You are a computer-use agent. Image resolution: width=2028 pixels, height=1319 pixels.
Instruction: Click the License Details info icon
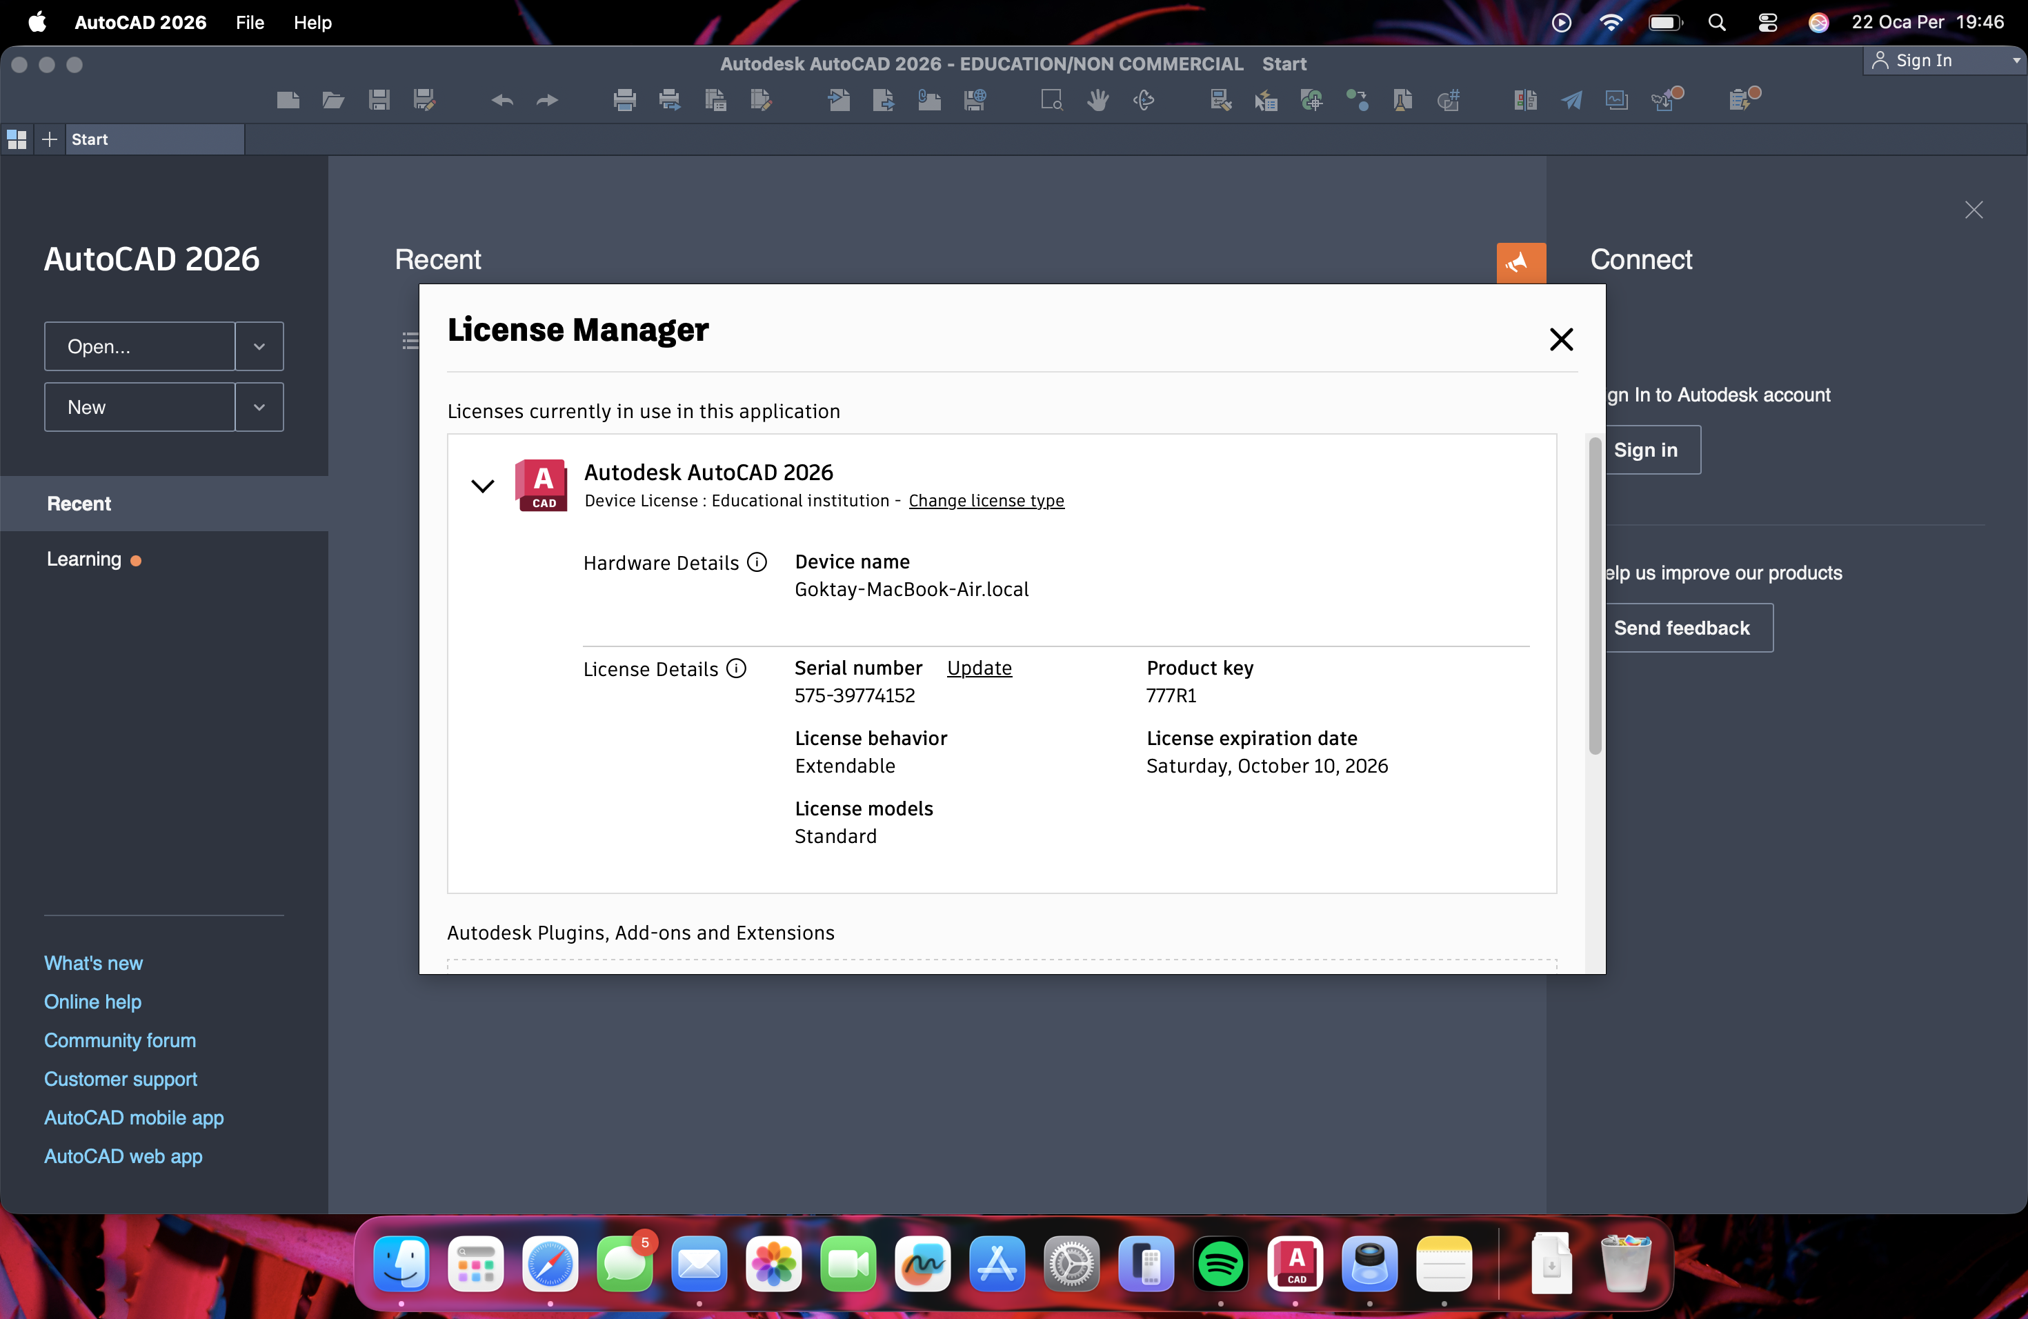[x=736, y=669]
